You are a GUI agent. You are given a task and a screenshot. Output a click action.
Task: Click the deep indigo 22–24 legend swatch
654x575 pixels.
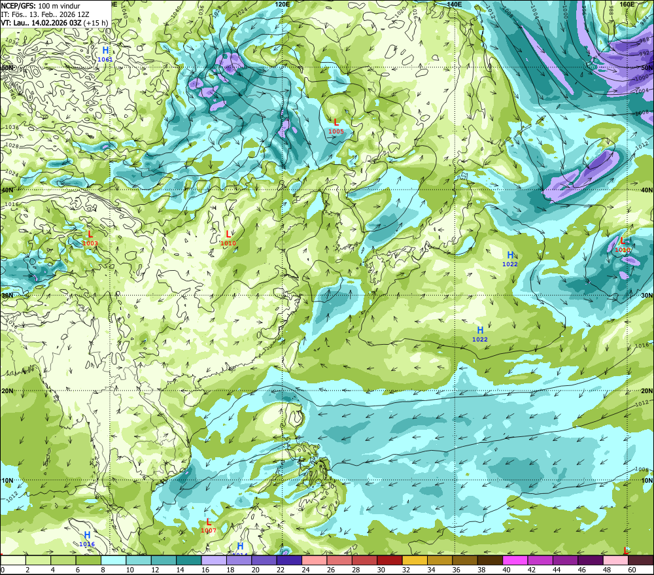click(290, 561)
